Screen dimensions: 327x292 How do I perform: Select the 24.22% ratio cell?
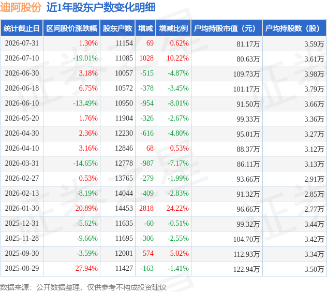pos(177,208)
